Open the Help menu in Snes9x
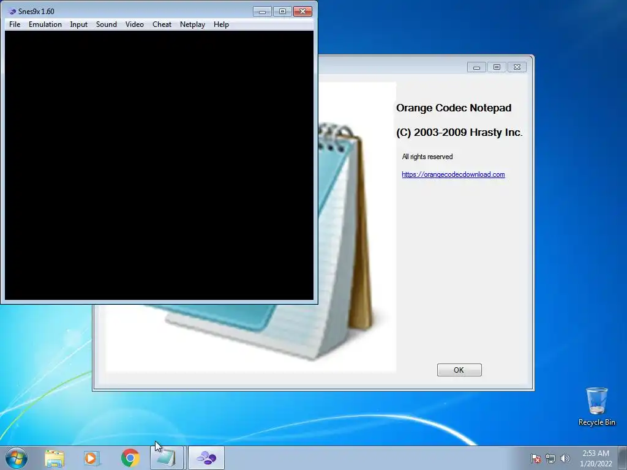This screenshot has height=470, width=627. [221, 24]
